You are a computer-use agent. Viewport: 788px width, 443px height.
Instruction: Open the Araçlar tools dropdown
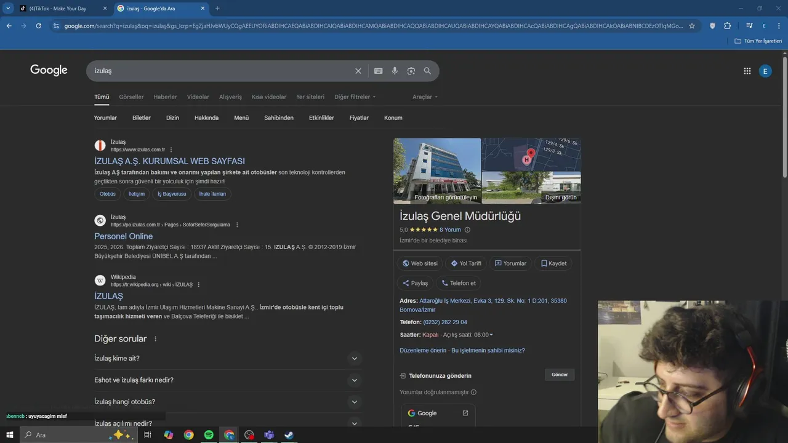(425, 97)
